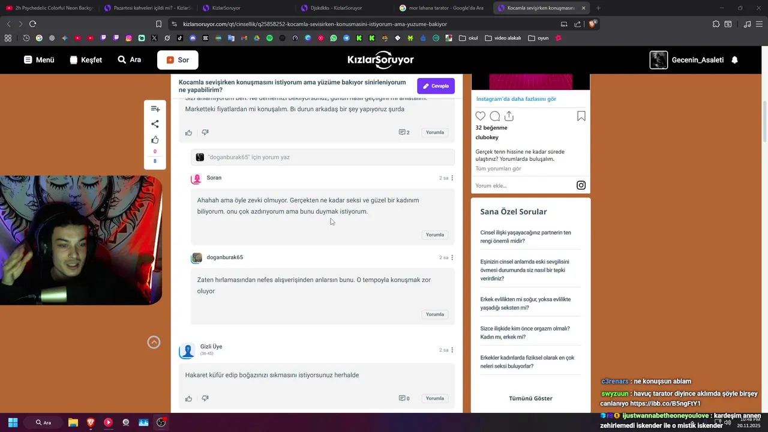Switch to the Psychedelic Colorful Neon YouTube tab

pyautogui.click(x=49, y=8)
